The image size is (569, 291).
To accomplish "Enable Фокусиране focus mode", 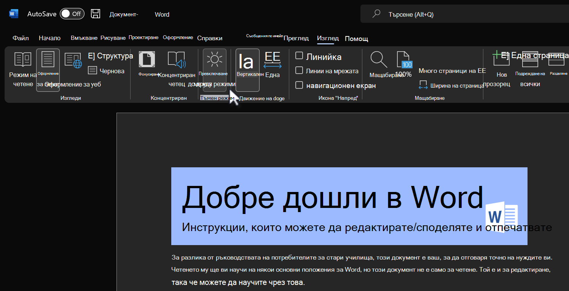I will 147,64.
